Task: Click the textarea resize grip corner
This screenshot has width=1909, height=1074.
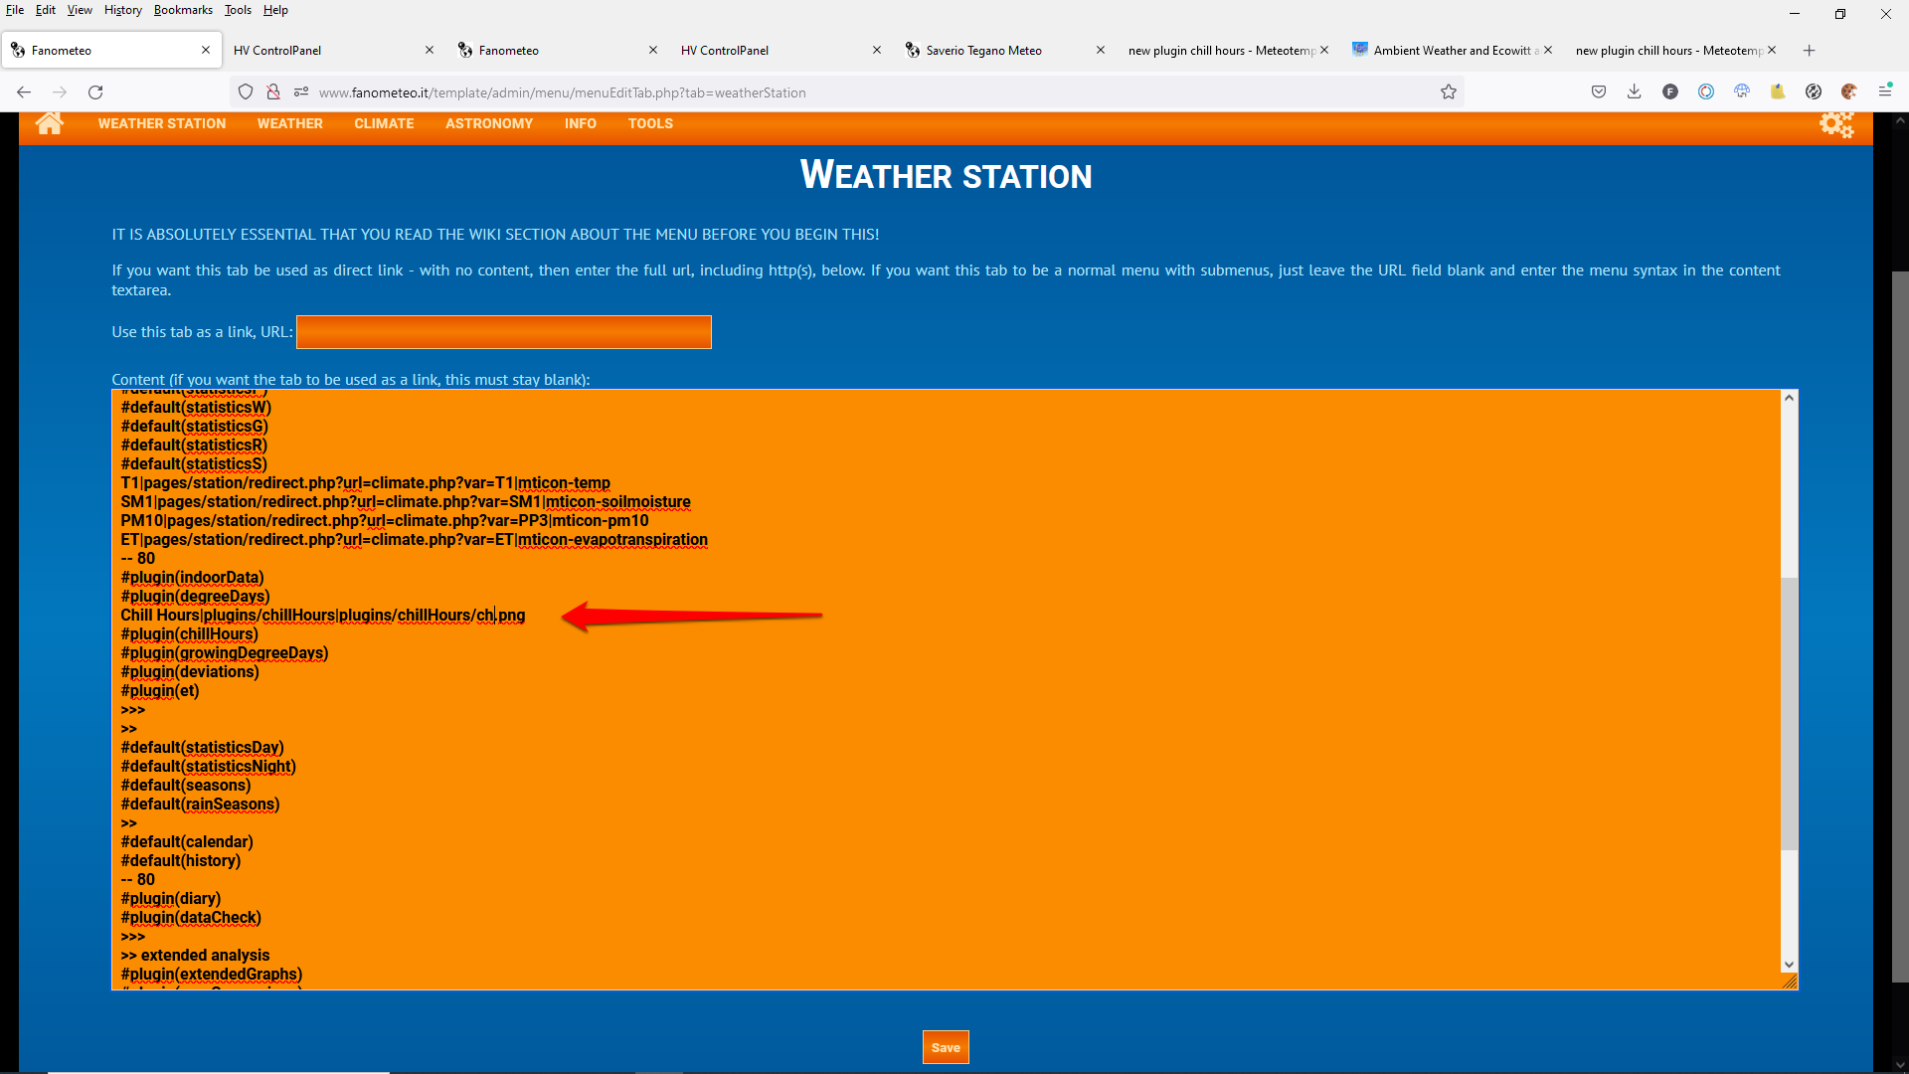Action: click(x=1790, y=982)
